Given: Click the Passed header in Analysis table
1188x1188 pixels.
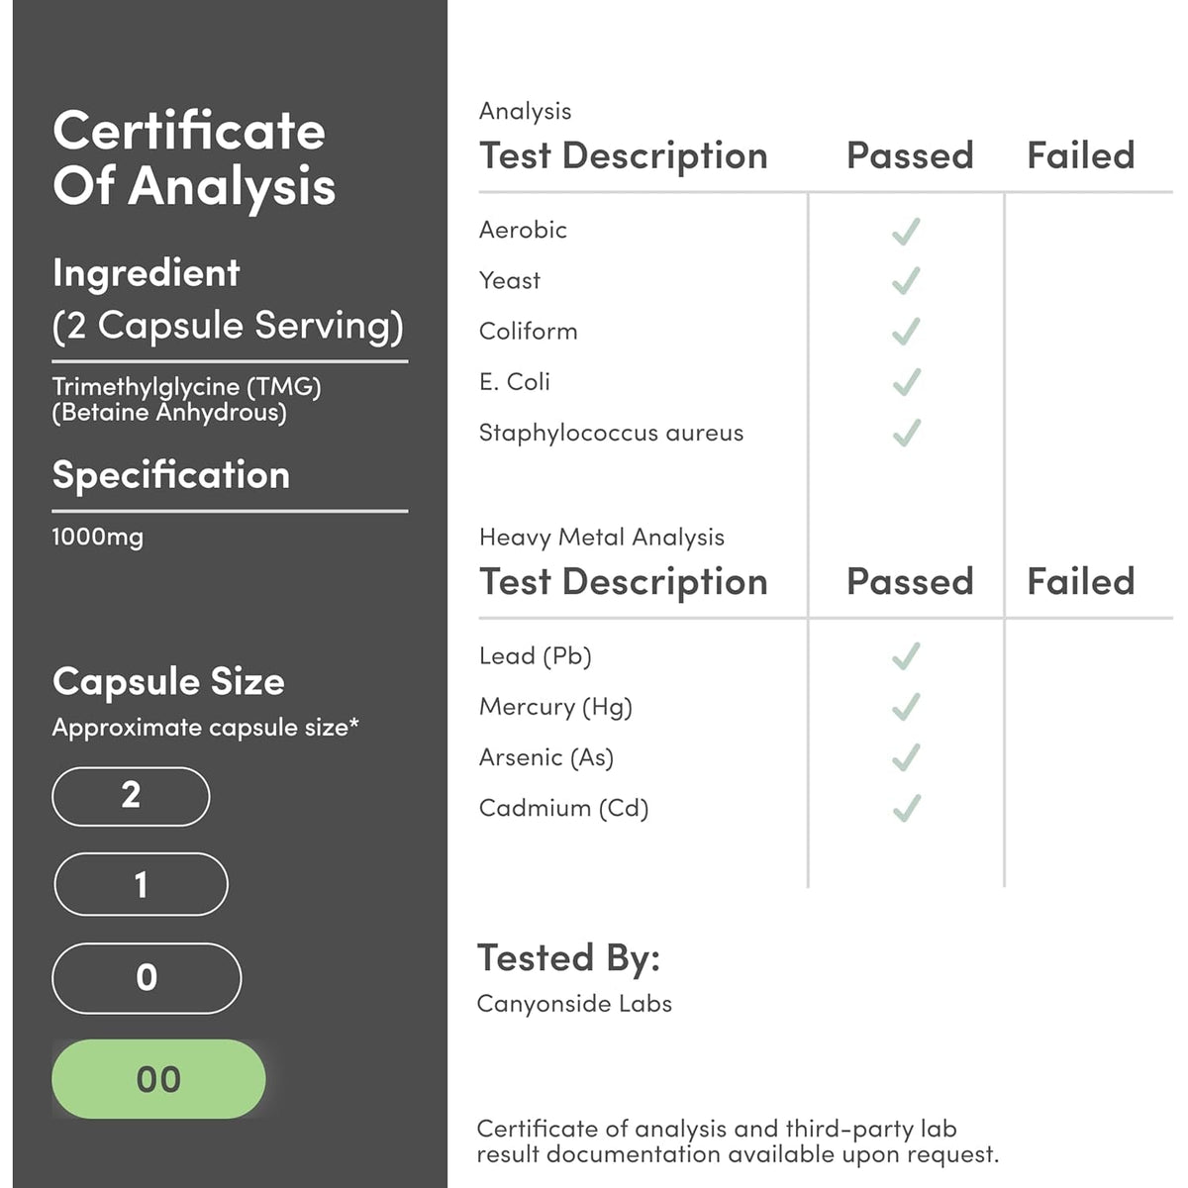Looking at the screenshot, I should coord(910,155).
